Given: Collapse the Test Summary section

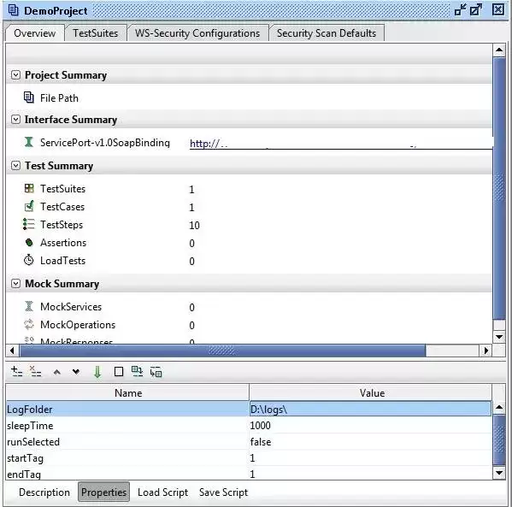Looking at the screenshot, I should [x=15, y=166].
